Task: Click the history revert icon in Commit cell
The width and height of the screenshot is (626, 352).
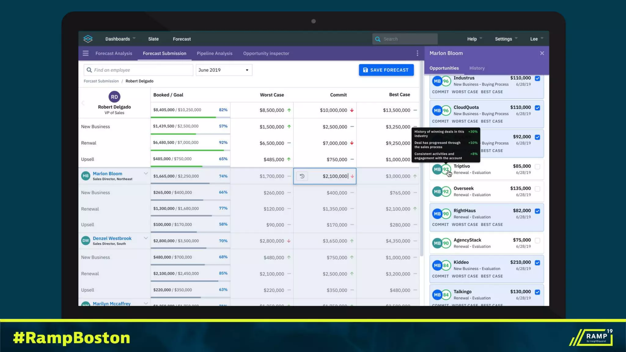Action: tap(302, 176)
